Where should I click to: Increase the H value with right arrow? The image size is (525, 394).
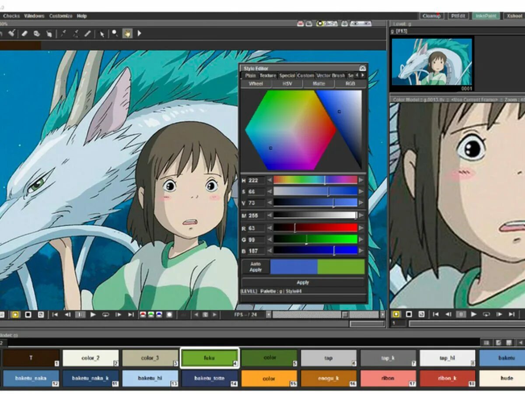(361, 180)
